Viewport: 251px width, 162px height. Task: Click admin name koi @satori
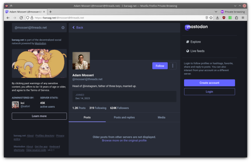25,105
